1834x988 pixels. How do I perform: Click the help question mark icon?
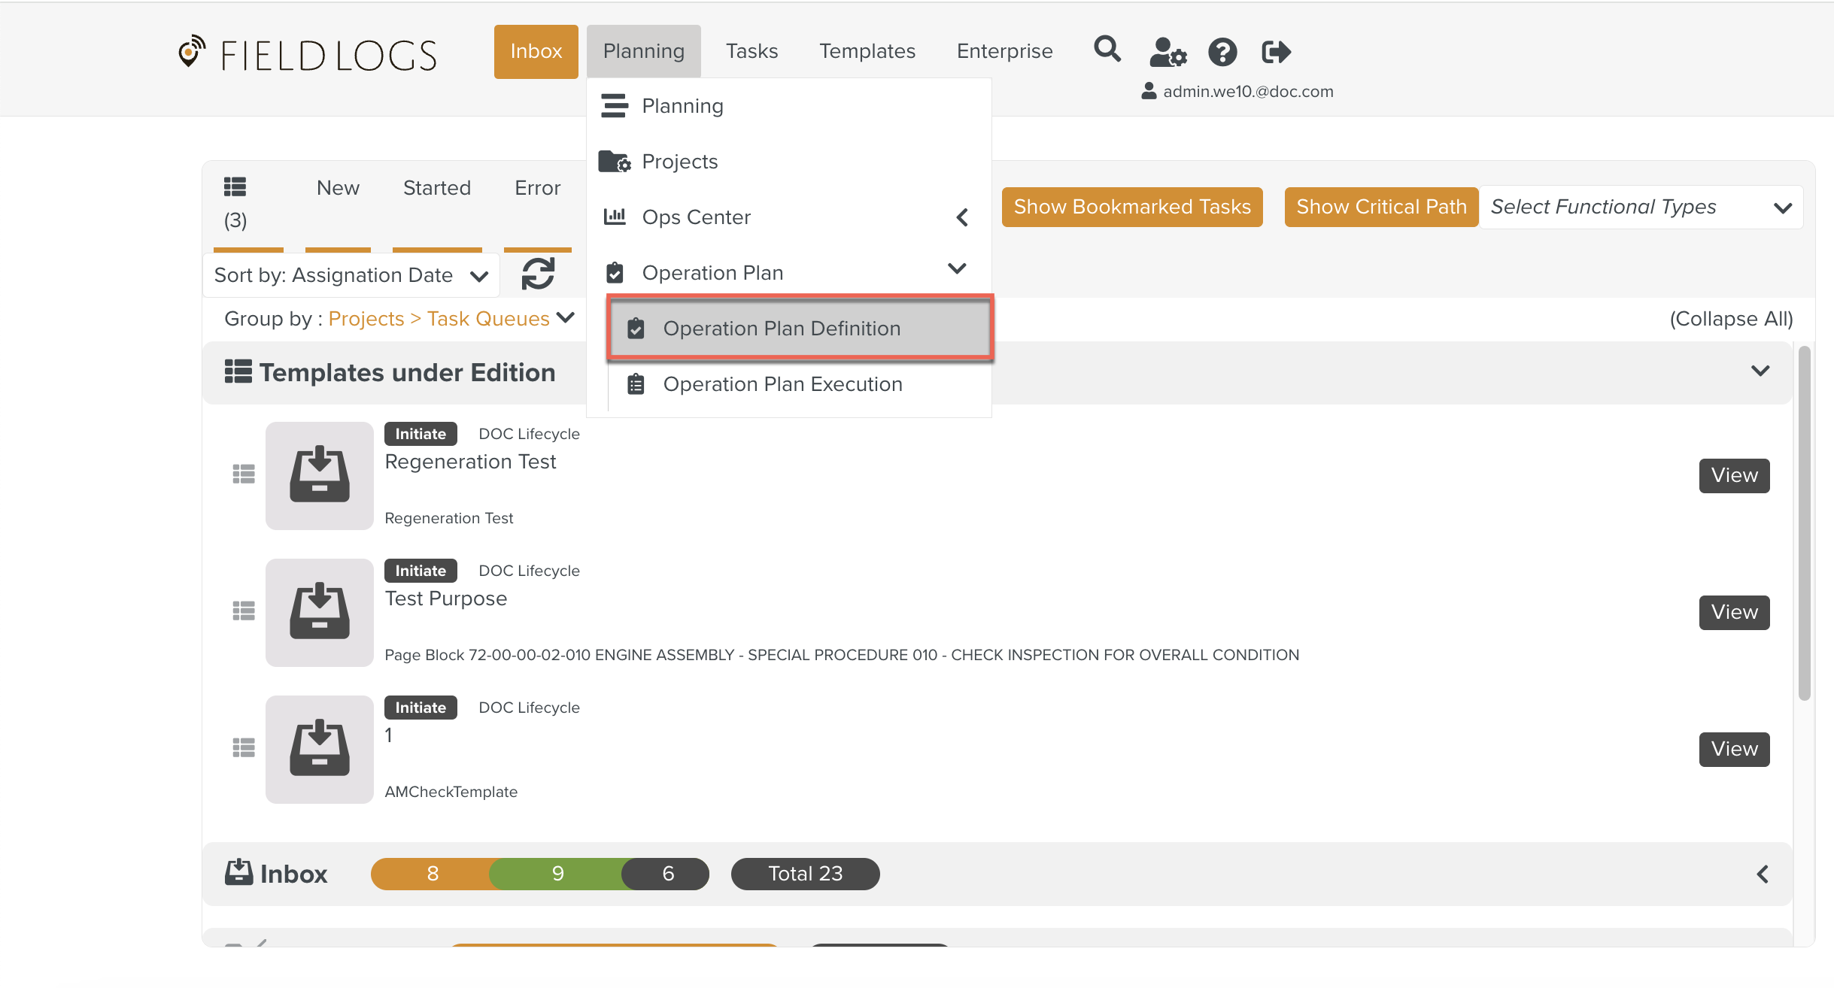coord(1222,52)
